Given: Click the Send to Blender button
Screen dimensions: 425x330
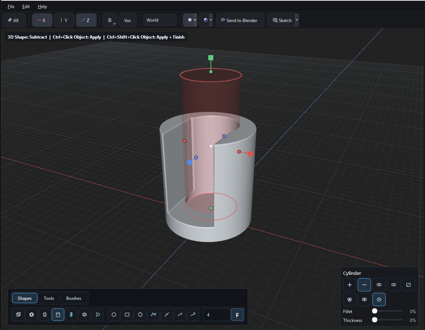Looking at the screenshot, I should pyautogui.click(x=240, y=20).
